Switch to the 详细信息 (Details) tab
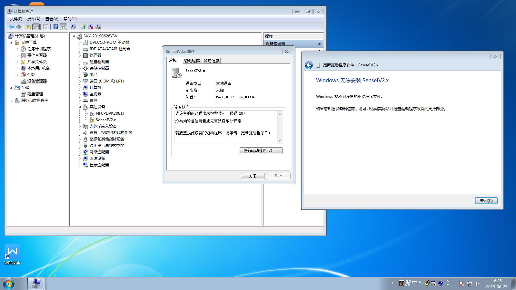The height and width of the screenshot is (290, 516). (x=212, y=61)
